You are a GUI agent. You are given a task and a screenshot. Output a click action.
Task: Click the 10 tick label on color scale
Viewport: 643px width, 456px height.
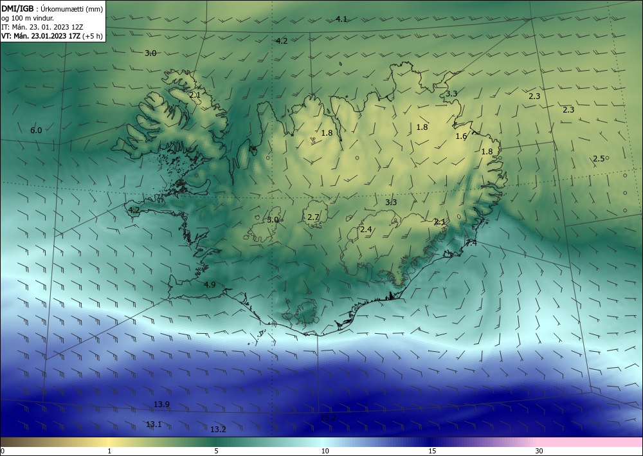point(325,451)
